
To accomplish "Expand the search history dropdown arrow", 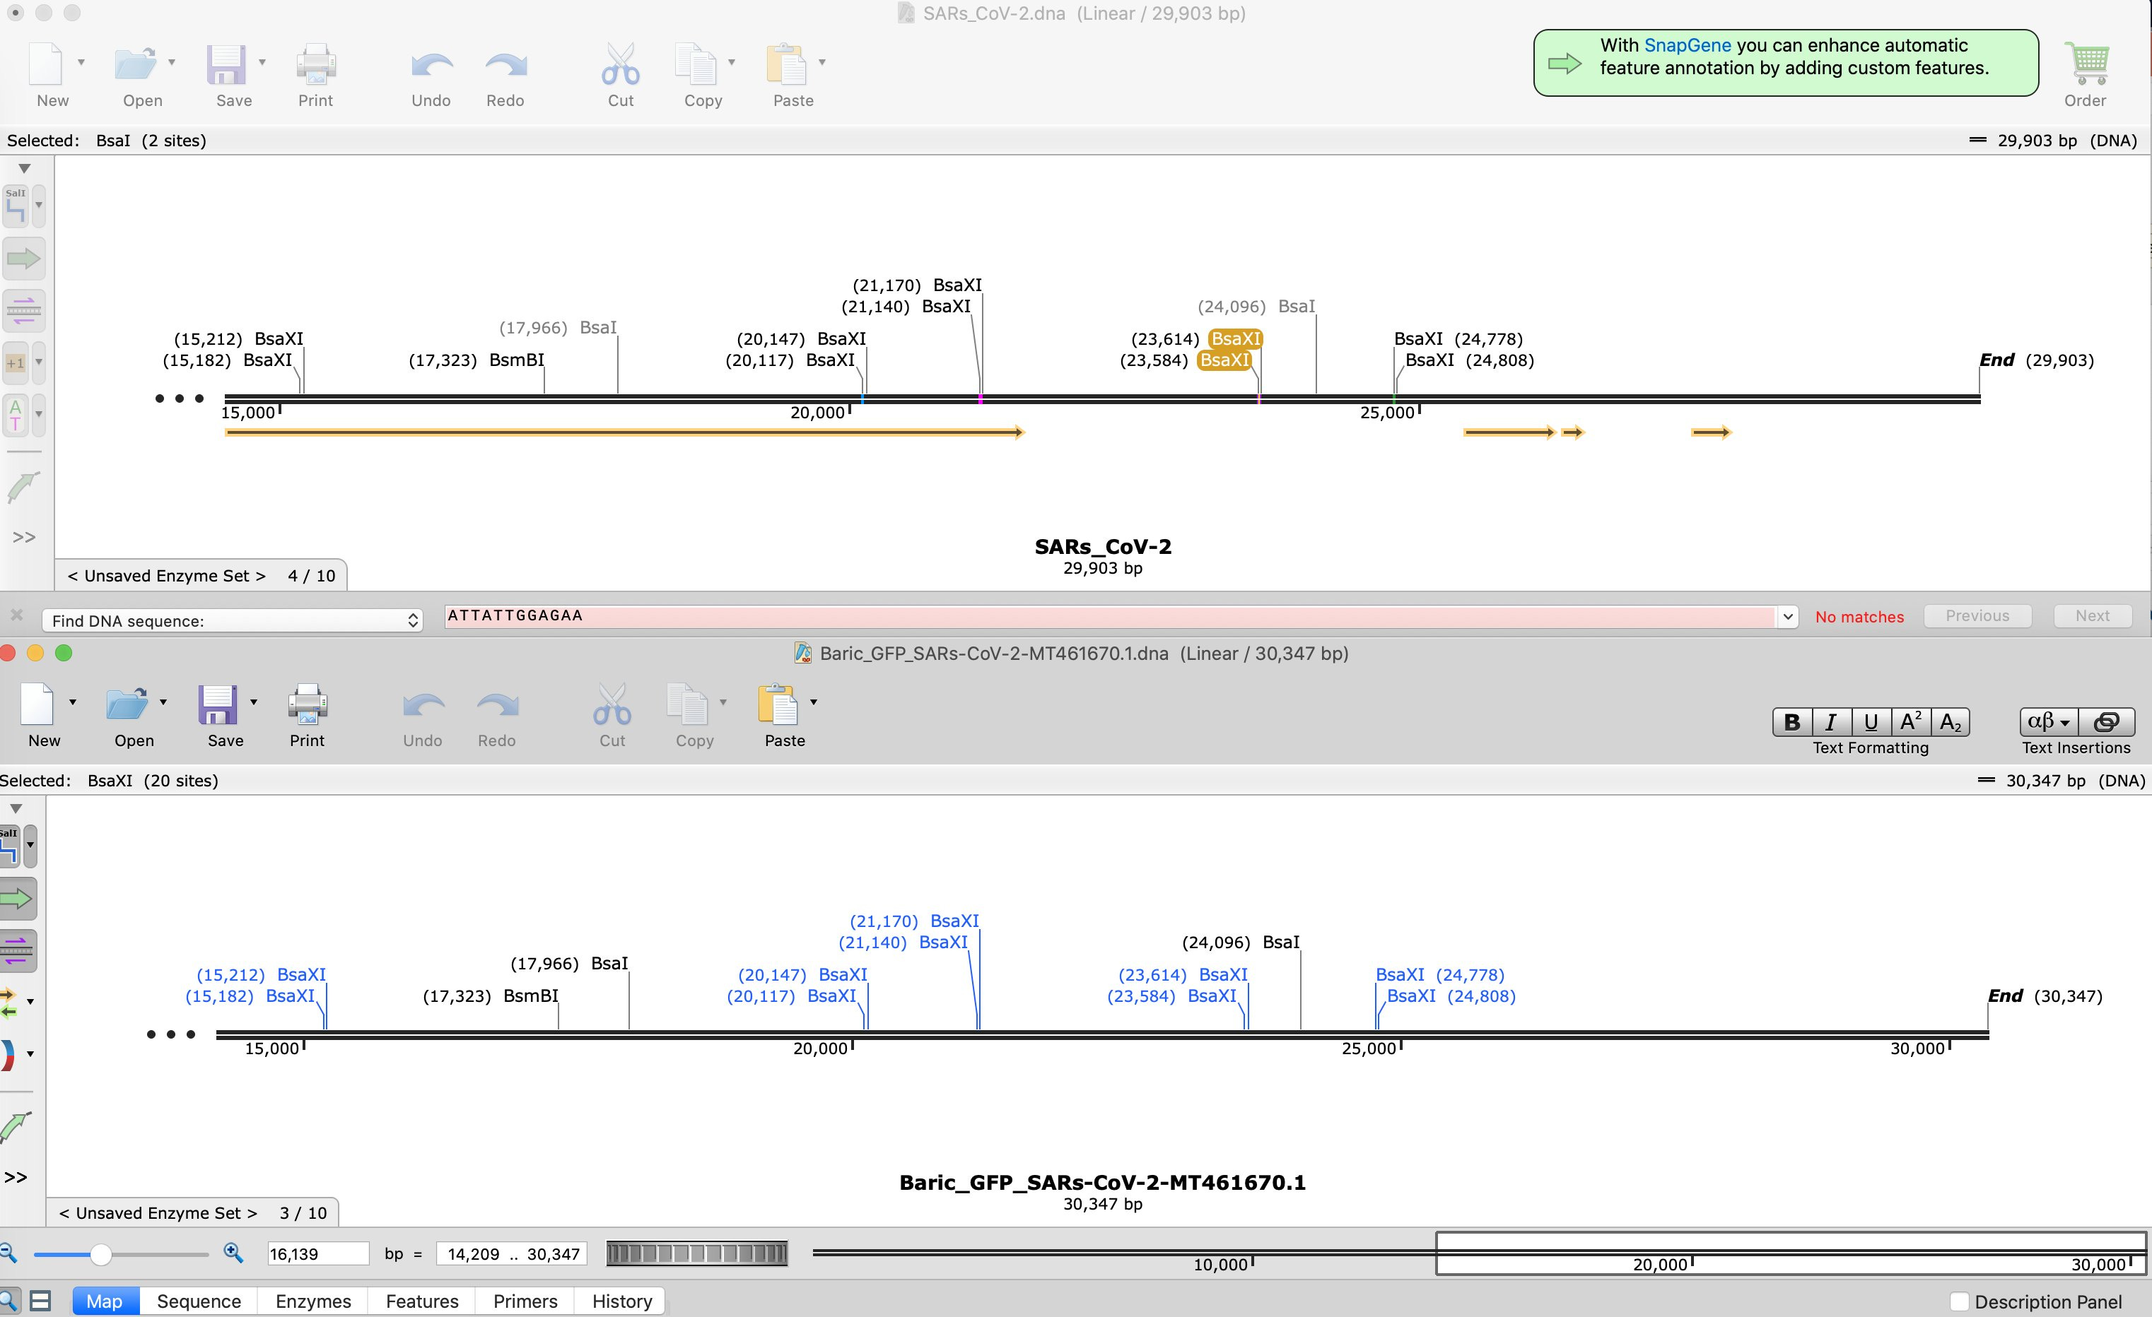I will (1788, 617).
